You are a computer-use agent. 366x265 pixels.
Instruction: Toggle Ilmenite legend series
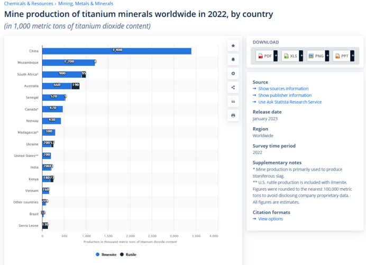pyautogui.click(x=106, y=254)
